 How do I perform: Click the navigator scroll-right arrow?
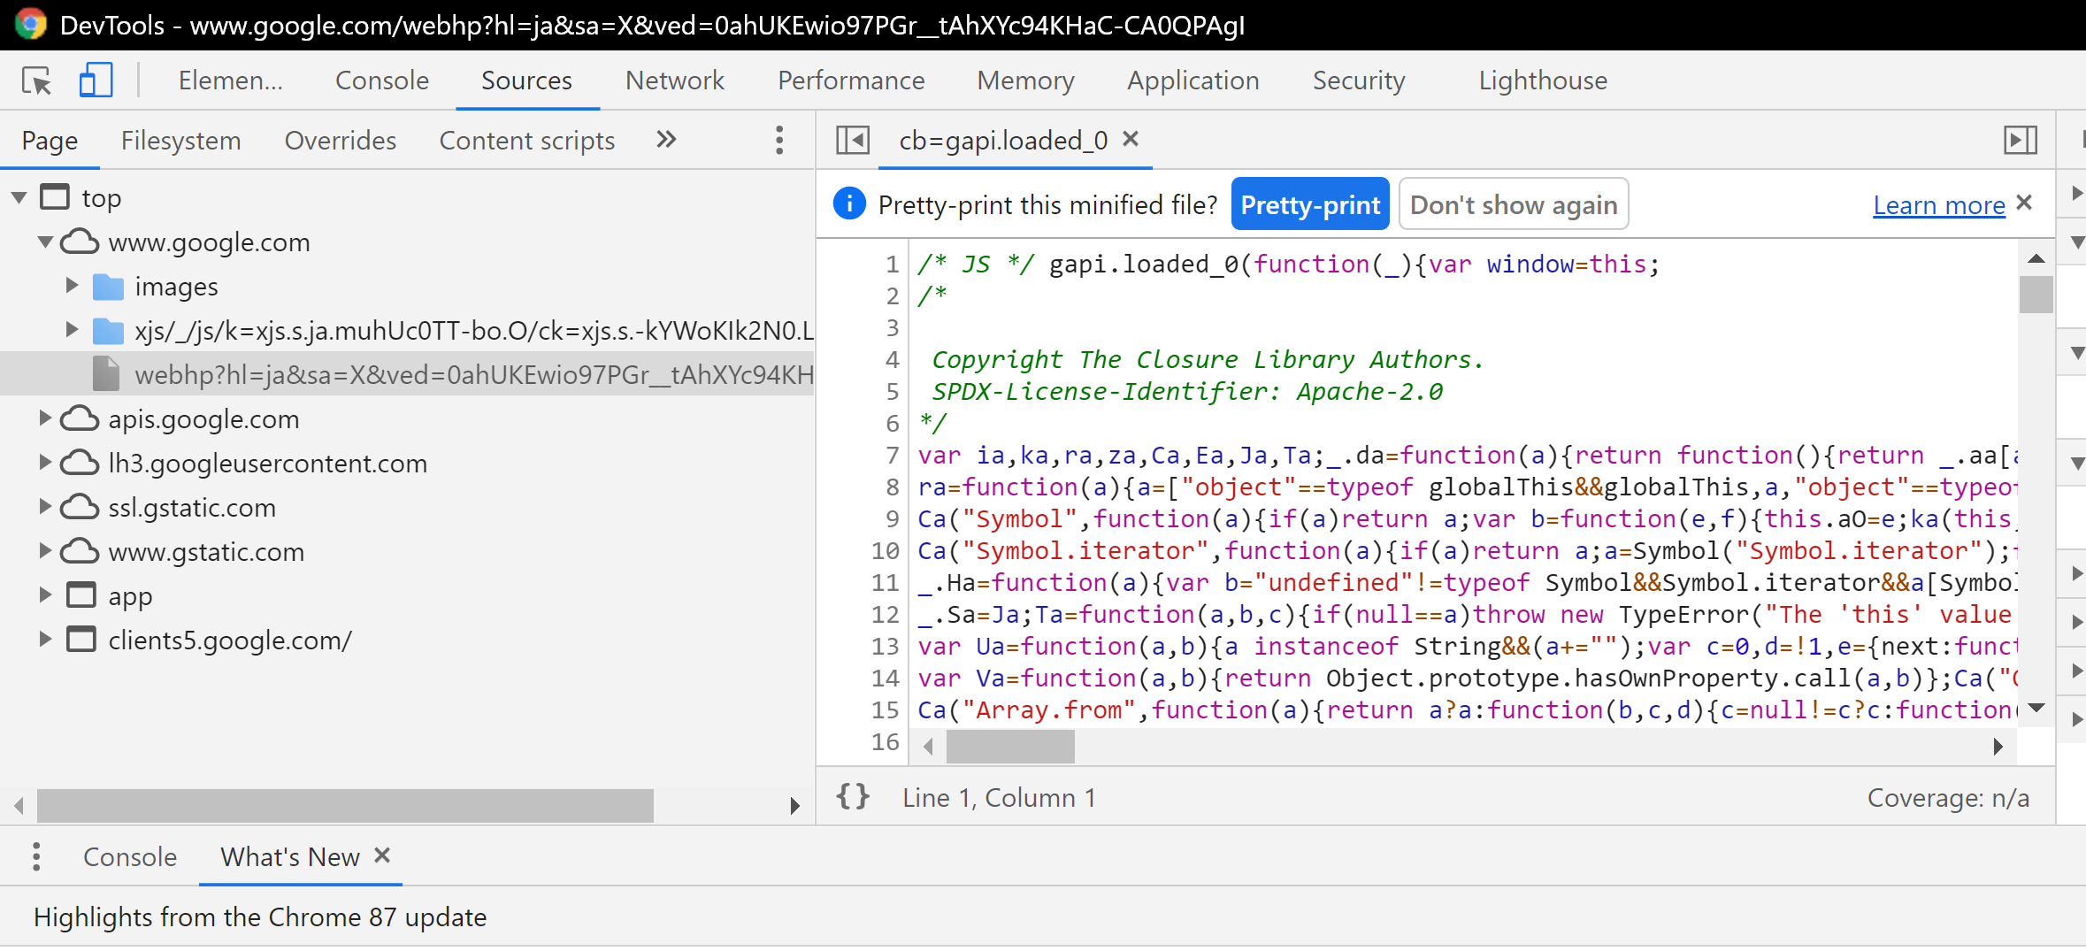click(x=794, y=806)
